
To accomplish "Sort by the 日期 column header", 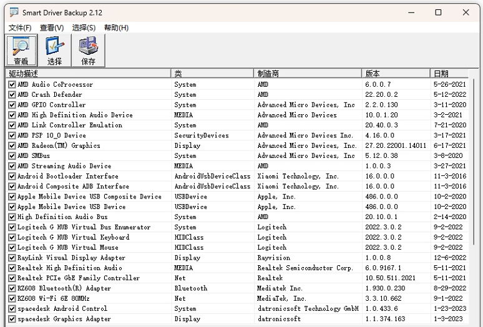I will [449, 73].
